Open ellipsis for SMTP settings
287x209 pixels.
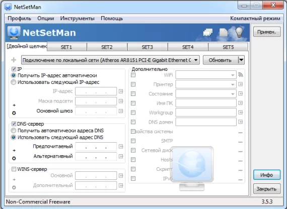pyautogui.click(x=241, y=142)
